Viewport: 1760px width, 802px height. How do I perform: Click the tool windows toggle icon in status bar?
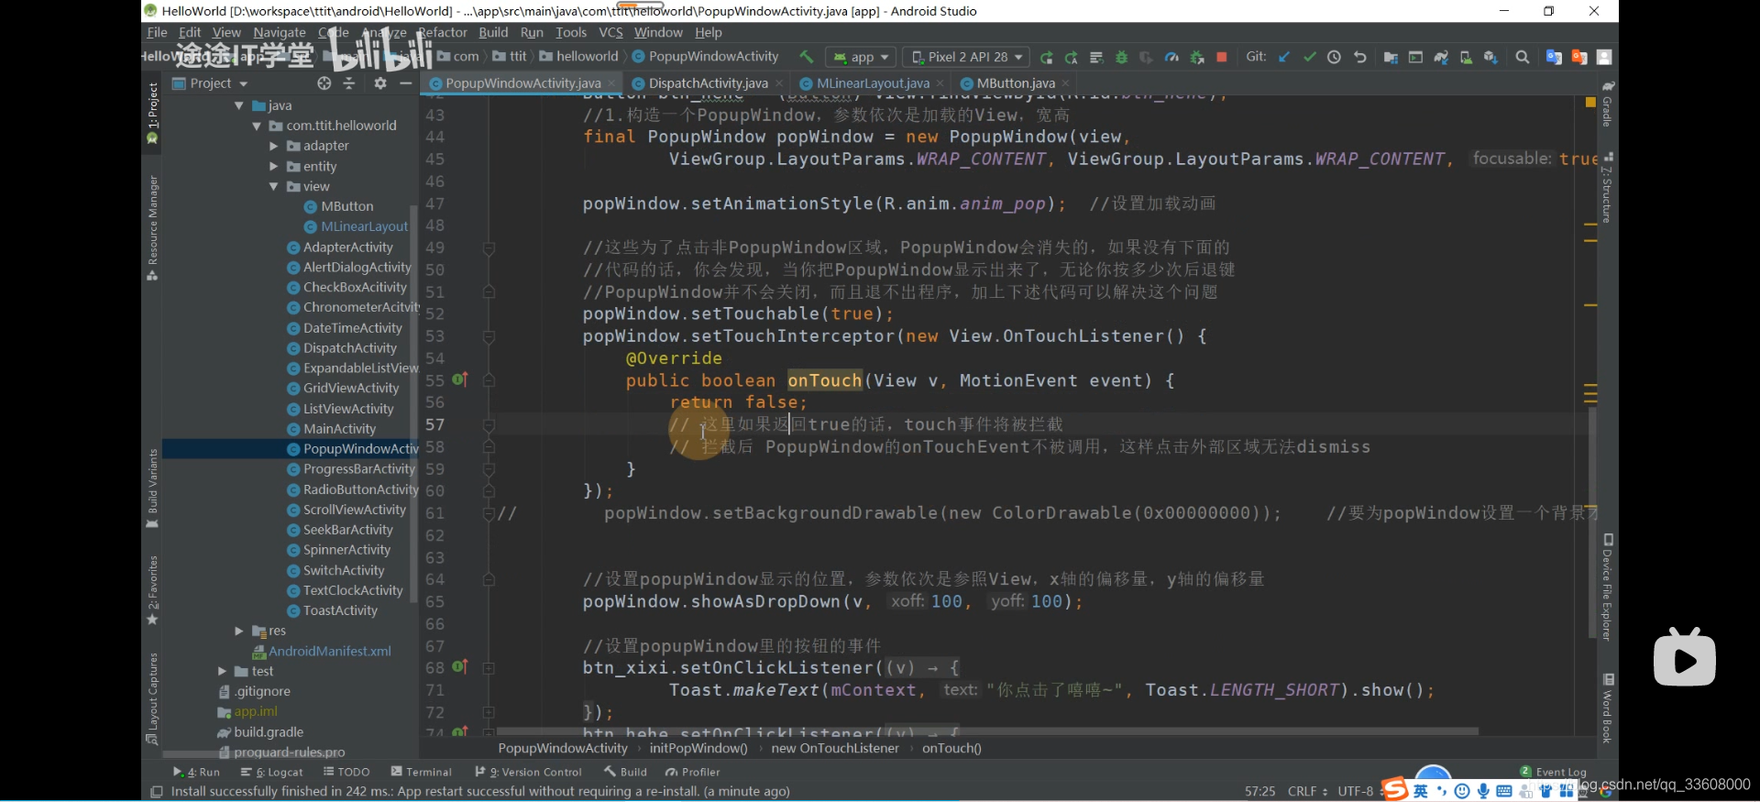pyautogui.click(x=156, y=792)
